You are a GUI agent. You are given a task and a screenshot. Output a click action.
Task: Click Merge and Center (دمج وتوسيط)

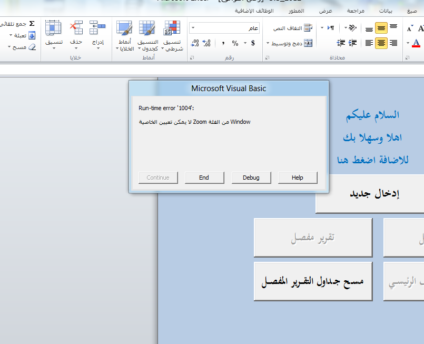click(x=292, y=43)
